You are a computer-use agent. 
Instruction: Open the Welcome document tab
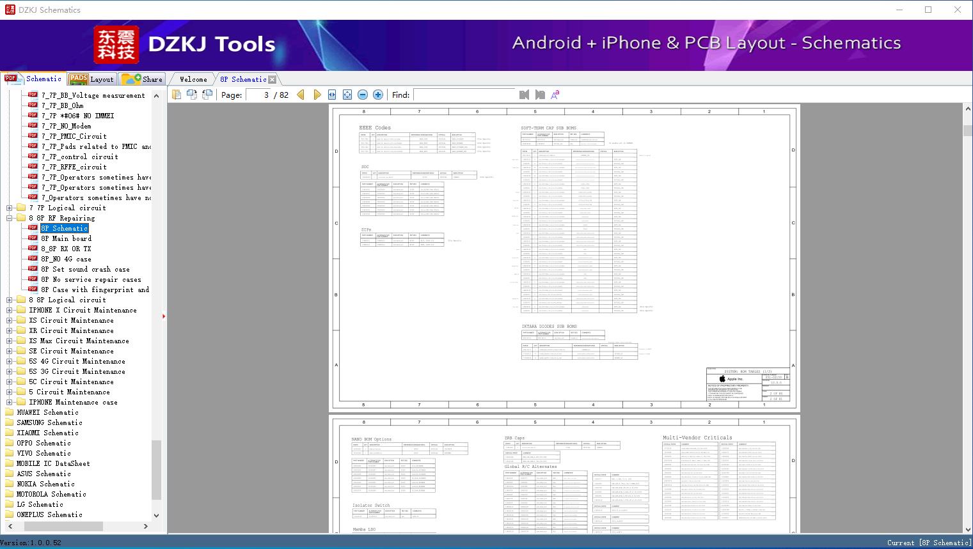coord(193,79)
